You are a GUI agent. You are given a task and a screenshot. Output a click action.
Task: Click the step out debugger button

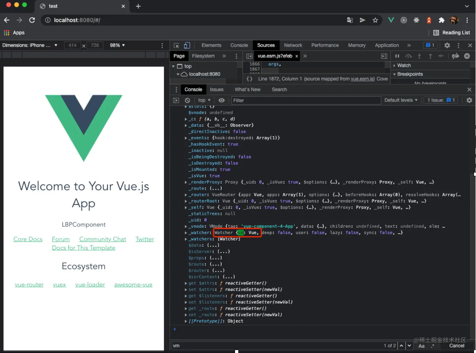[x=430, y=56]
